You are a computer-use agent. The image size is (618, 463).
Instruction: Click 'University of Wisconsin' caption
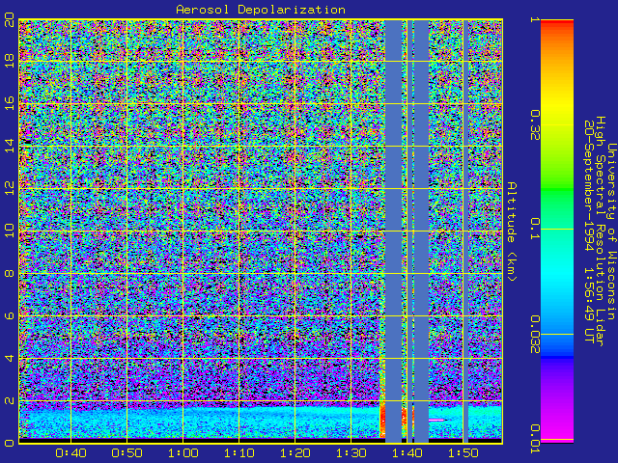click(611, 231)
